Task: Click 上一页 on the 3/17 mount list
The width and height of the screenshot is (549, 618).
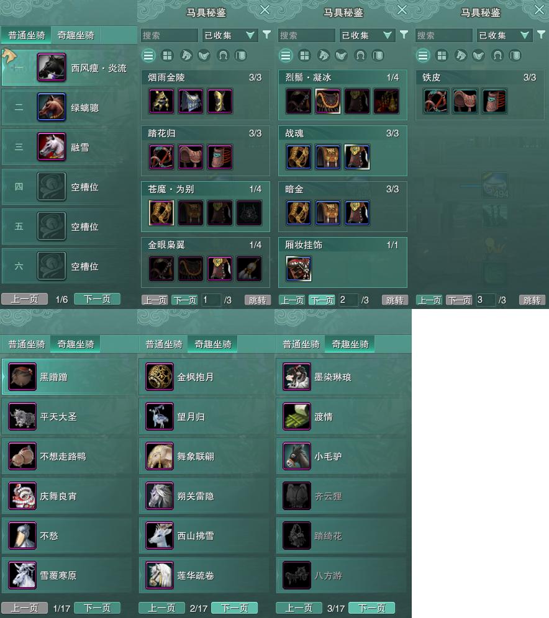Action: point(299,607)
